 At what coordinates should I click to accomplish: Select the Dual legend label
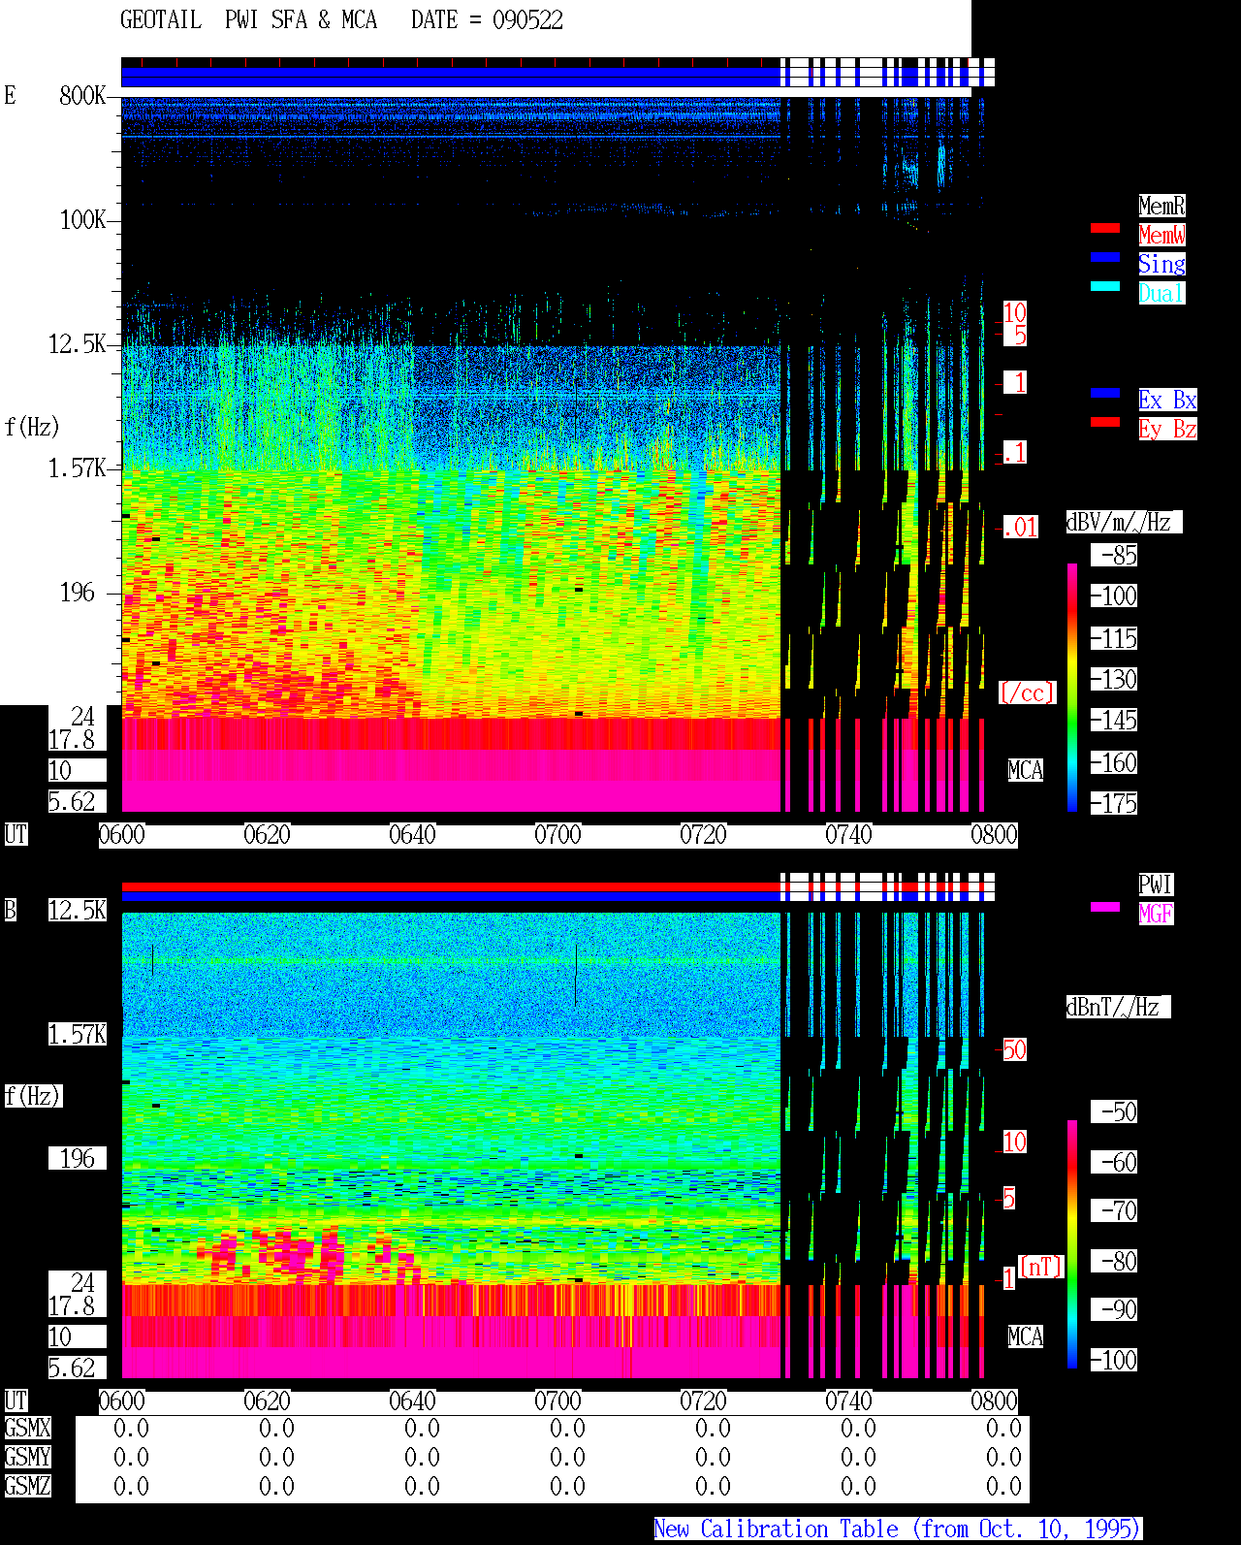(x=1161, y=293)
